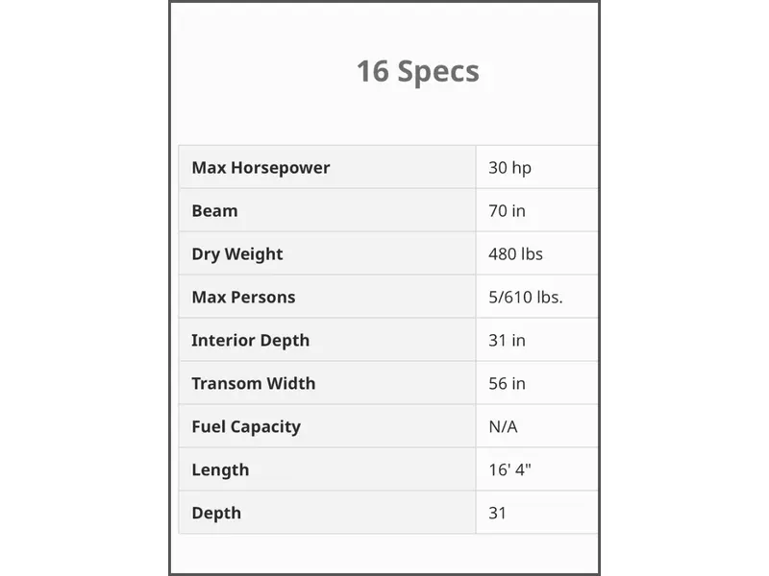Select the Interior Depth label
The height and width of the screenshot is (576, 769).
pos(250,341)
